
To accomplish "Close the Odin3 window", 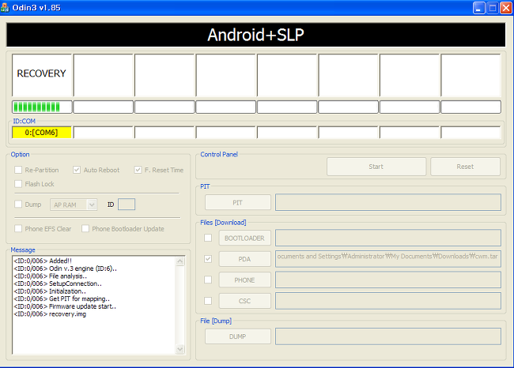I will pyautogui.click(x=506, y=8).
